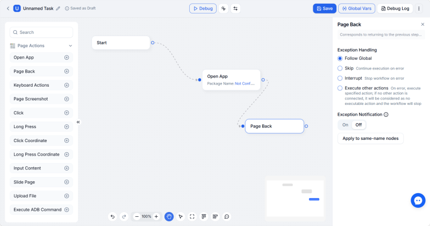Add Page Back action with plus icon
The width and height of the screenshot is (430, 226).
coord(67,72)
